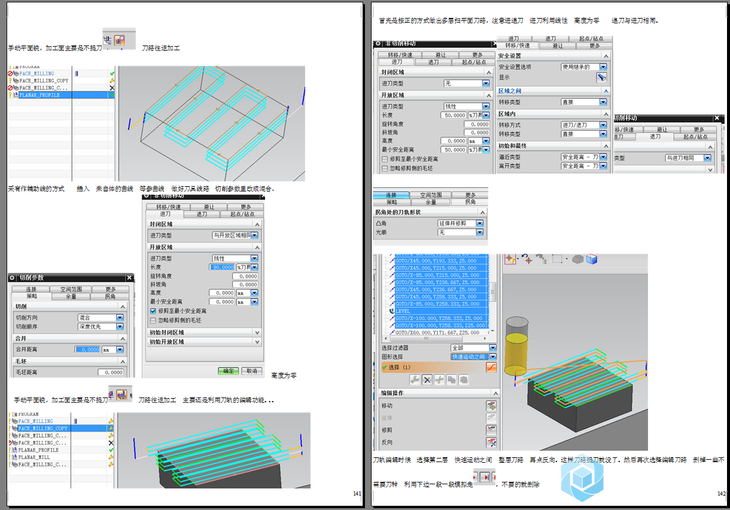Click the gray shaded solid toolbar icon

click(577, 259)
